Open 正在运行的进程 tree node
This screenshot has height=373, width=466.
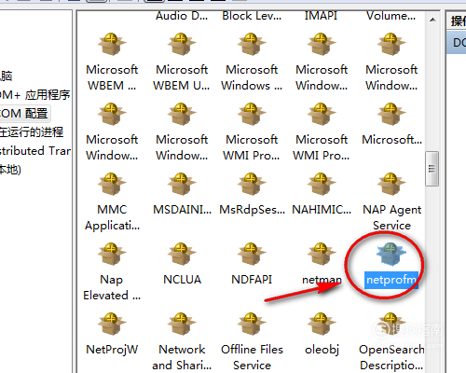pyautogui.click(x=32, y=132)
